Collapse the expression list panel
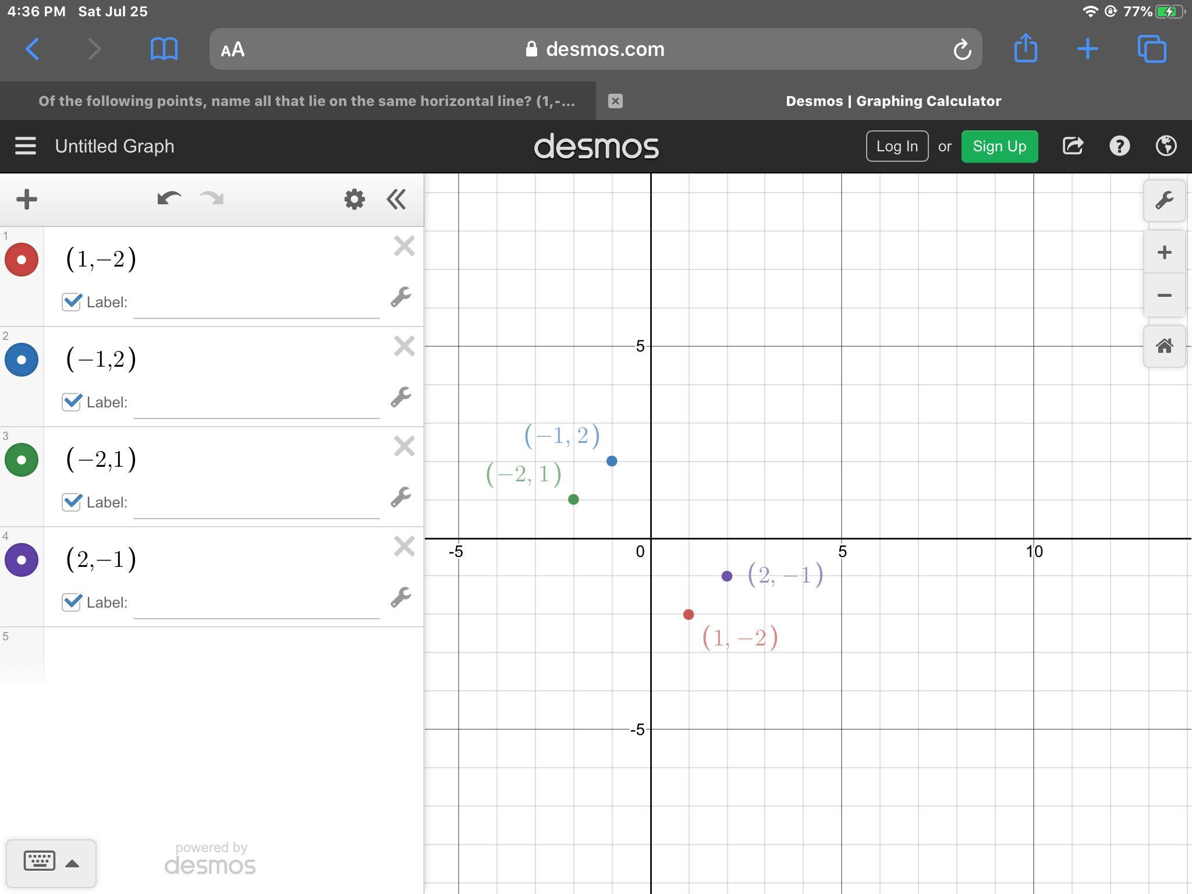The width and height of the screenshot is (1192, 894). (x=396, y=199)
